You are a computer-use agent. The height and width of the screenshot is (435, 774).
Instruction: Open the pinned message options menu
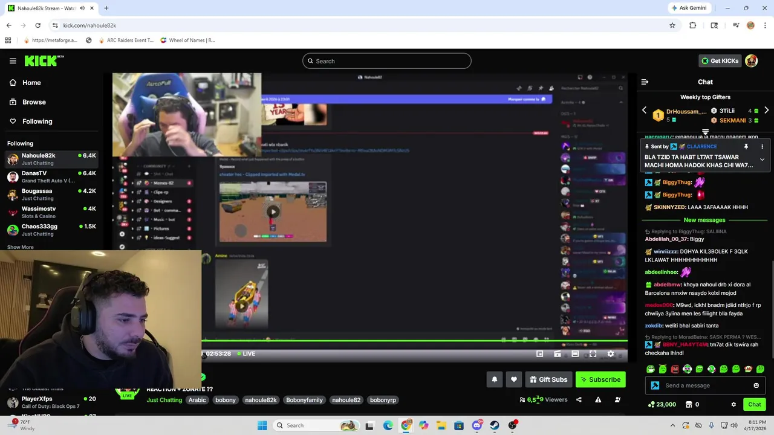[762, 147]
